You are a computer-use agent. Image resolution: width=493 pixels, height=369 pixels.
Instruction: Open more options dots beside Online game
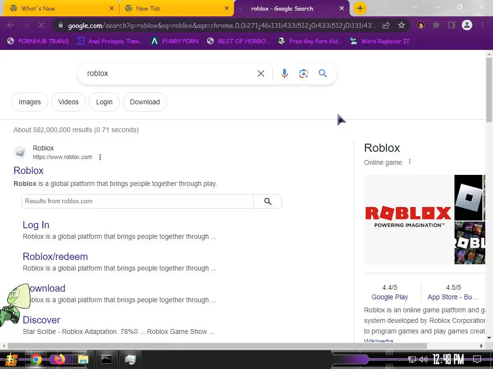click(409, 162)
